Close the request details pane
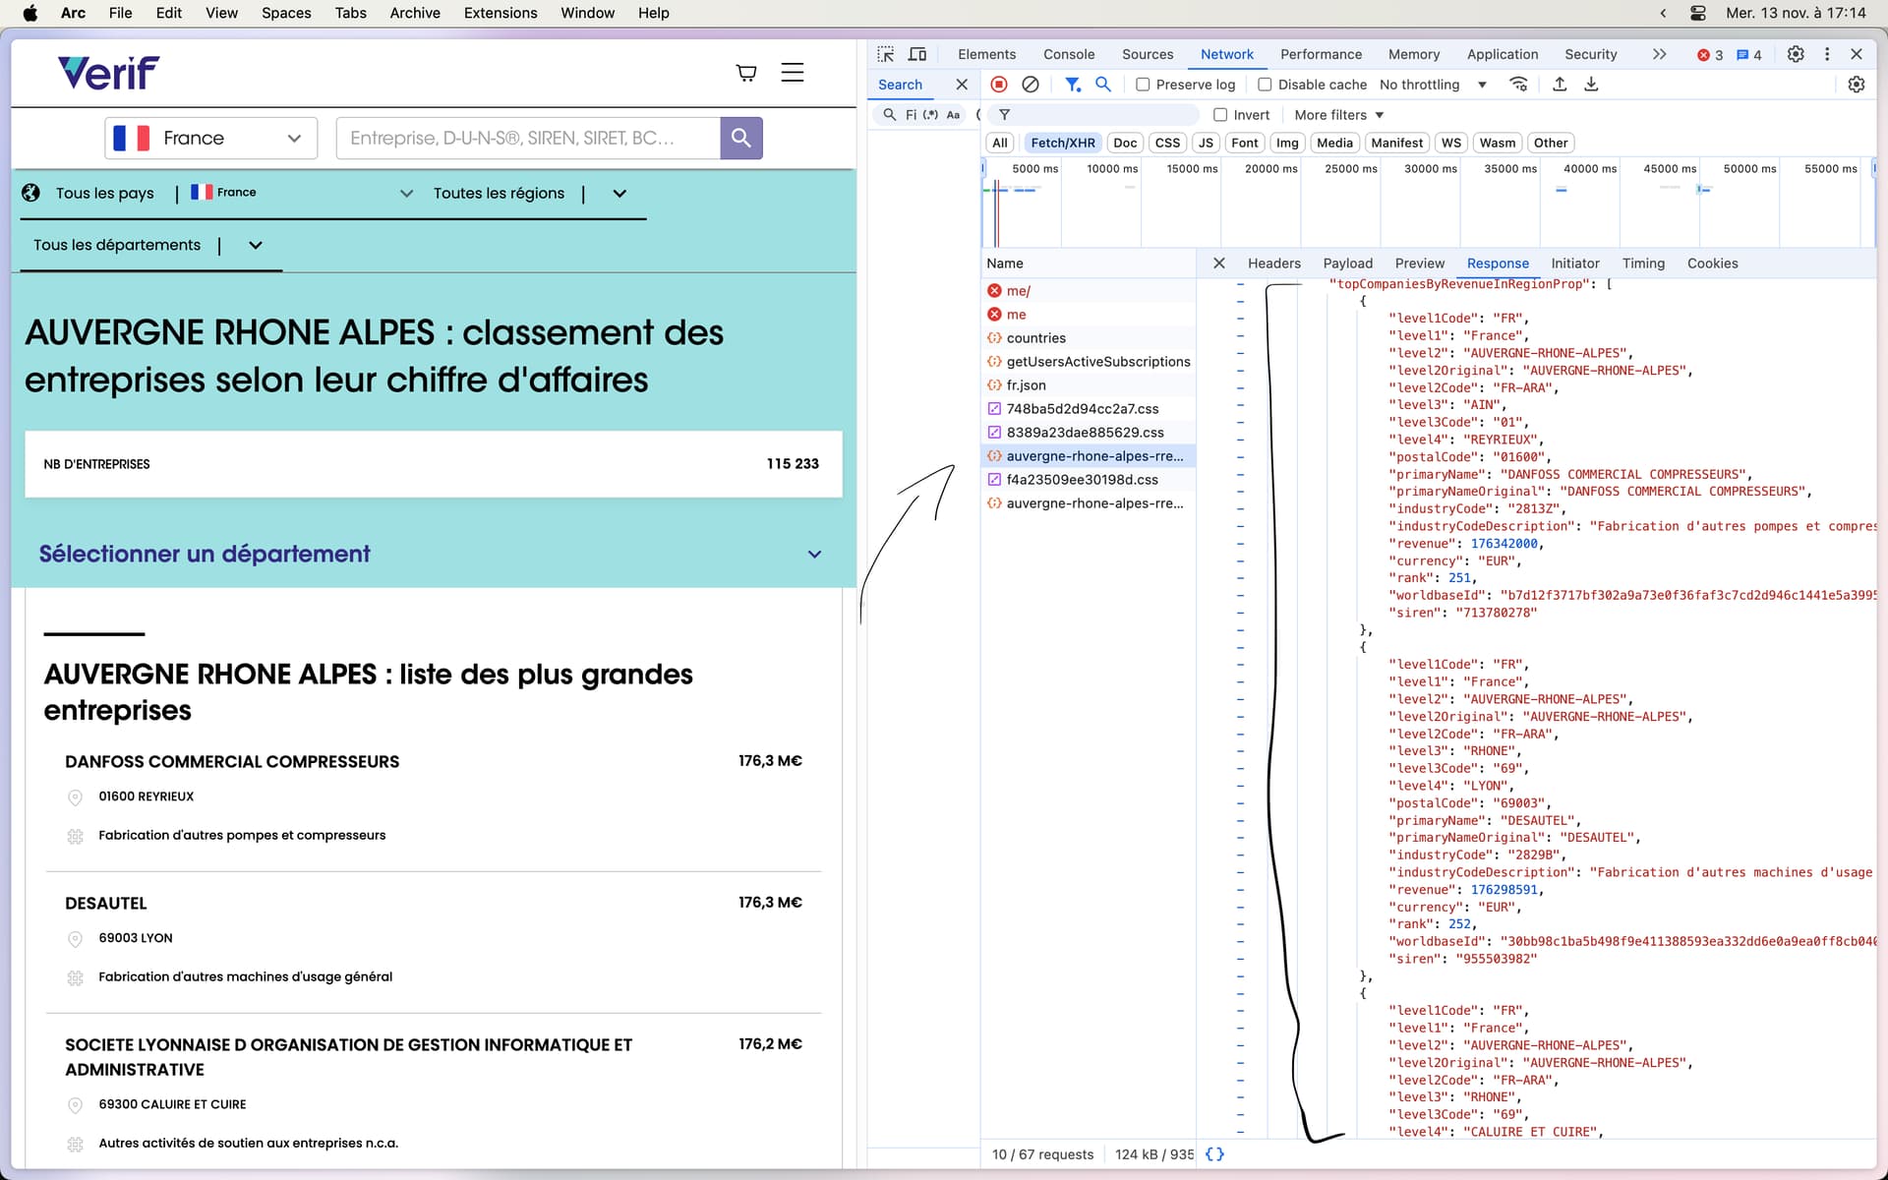 click(1219, 264)
